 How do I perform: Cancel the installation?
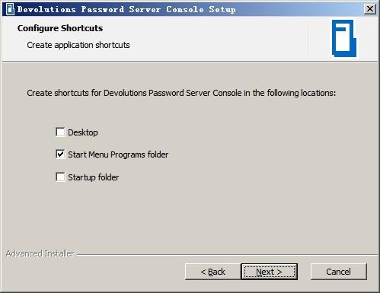coord(339,272)
